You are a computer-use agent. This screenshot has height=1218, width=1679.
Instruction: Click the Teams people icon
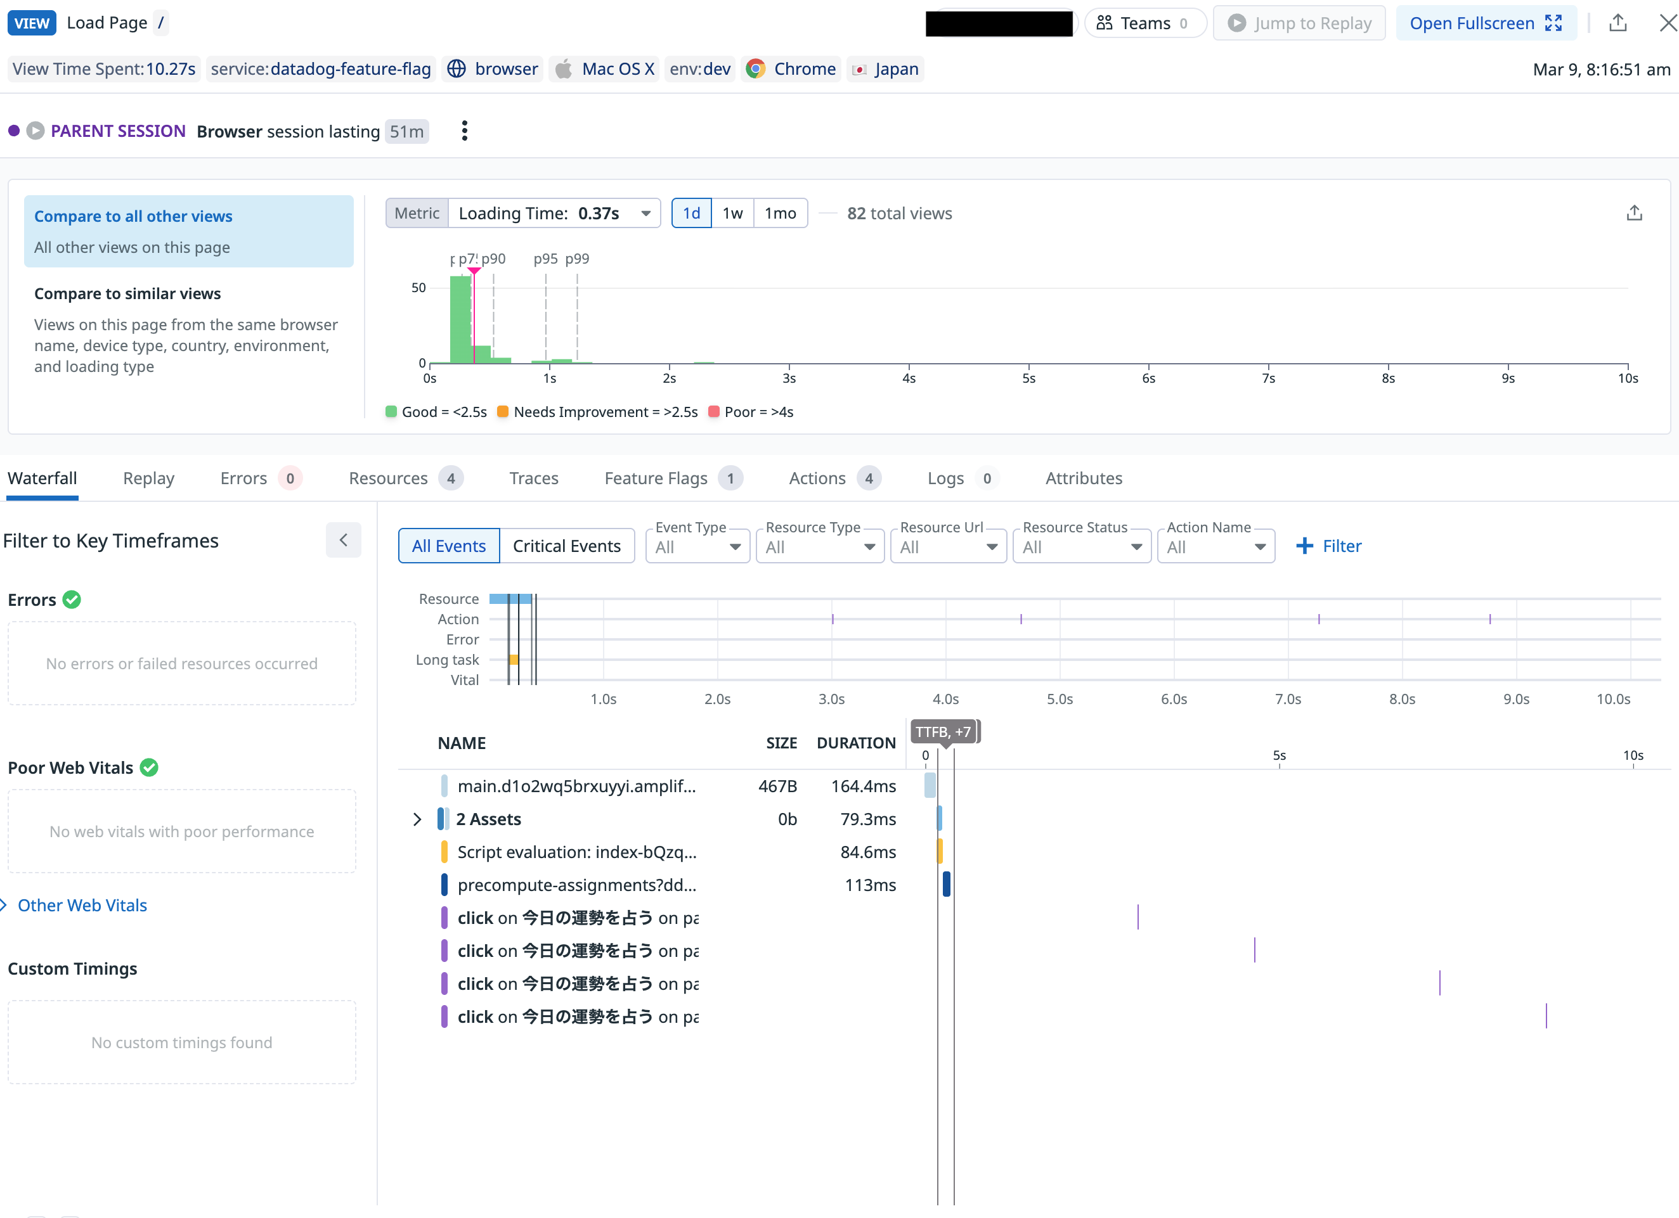[1104, 23]
